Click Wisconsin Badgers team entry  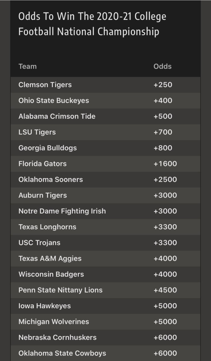[51, 274]
